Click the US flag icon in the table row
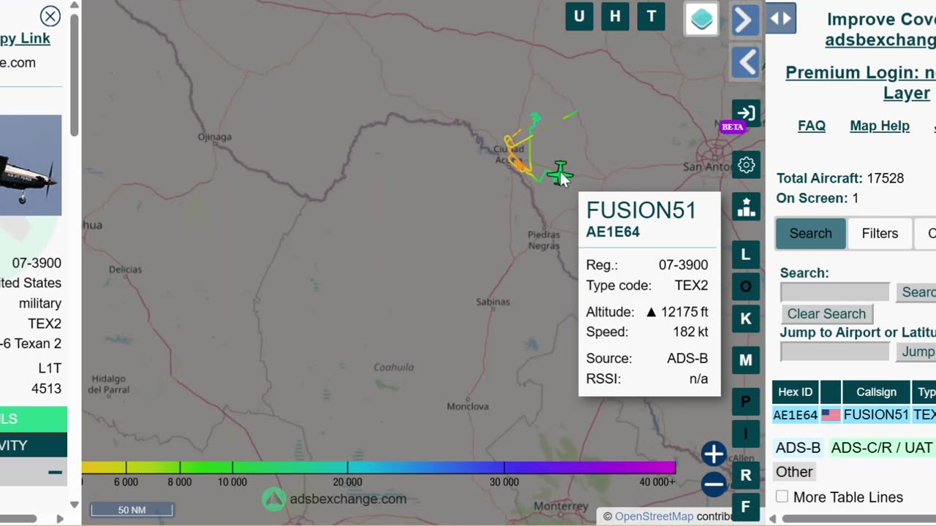Viewport: 936px width, 526px height. click(x=831, y=415)
